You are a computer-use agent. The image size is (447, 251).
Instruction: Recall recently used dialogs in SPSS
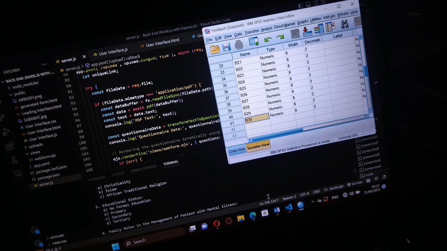click(x=254, y=42)
